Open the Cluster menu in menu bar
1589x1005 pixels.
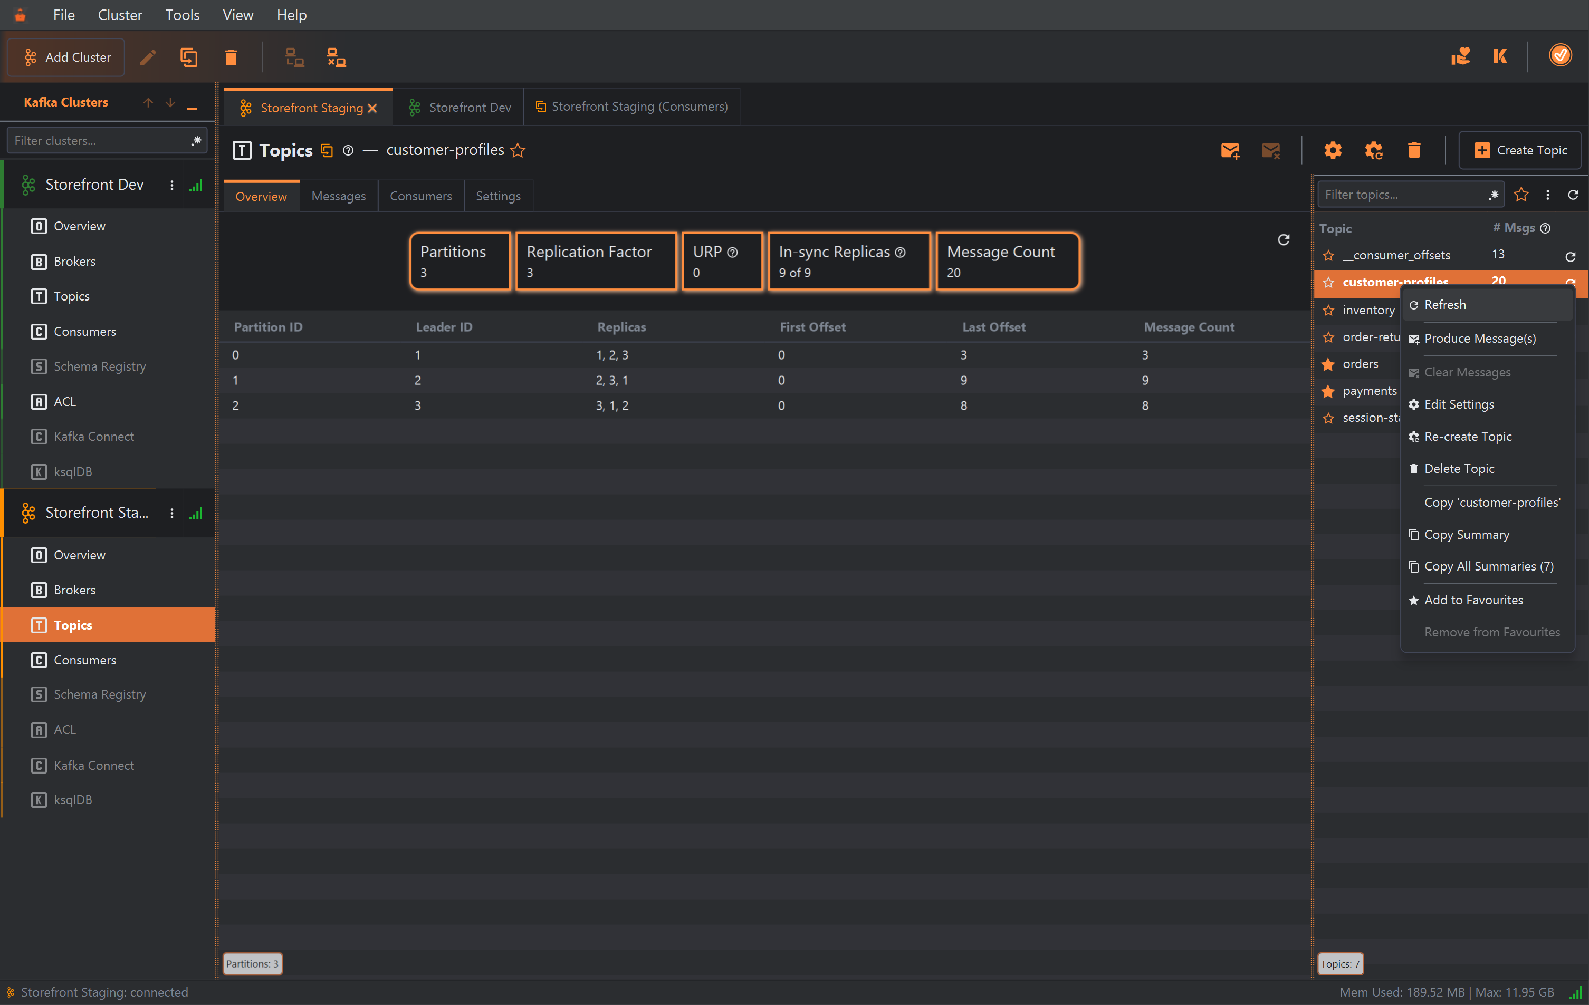[119, 15]
